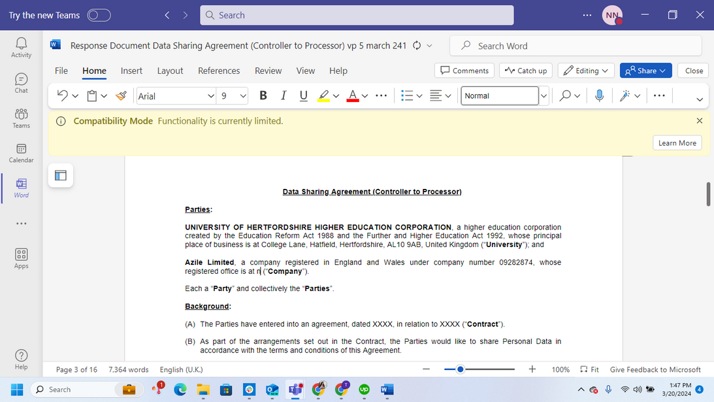Screen dimensions: 714x402
Task: Dismiss the Compatibility Mode banner
Action: (700, 121)
